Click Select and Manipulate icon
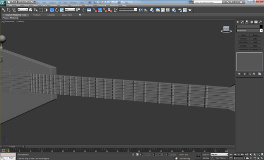 pos(84,10)
